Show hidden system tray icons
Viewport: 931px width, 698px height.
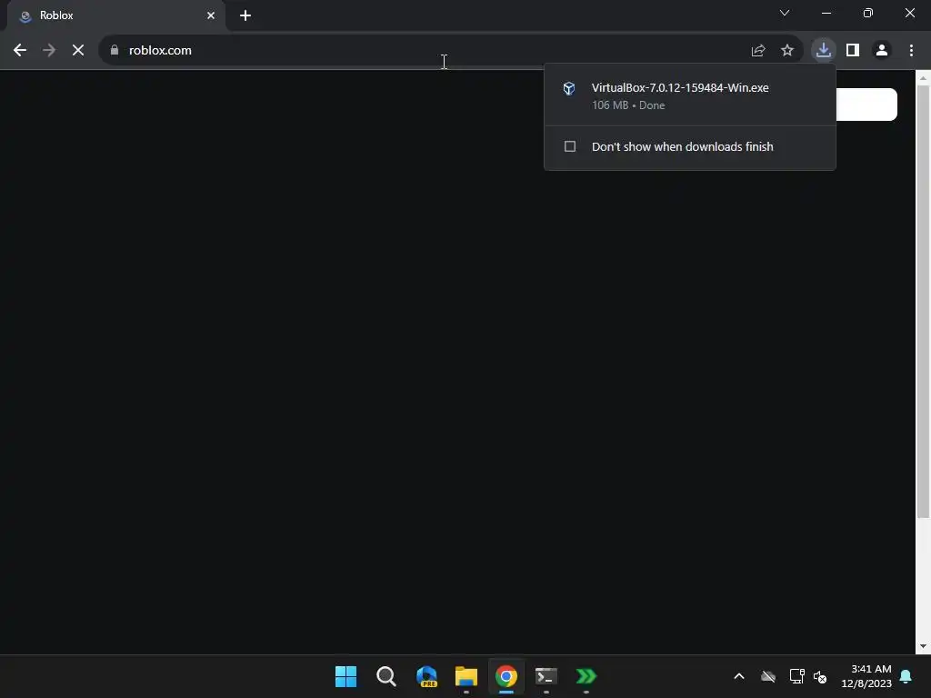click(738, 676)
